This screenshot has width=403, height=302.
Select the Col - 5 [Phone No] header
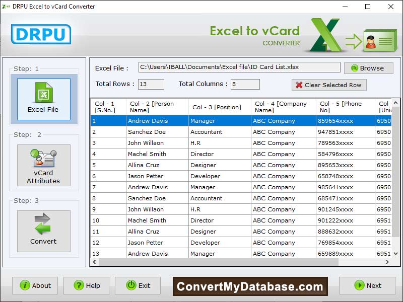[346, 107]
